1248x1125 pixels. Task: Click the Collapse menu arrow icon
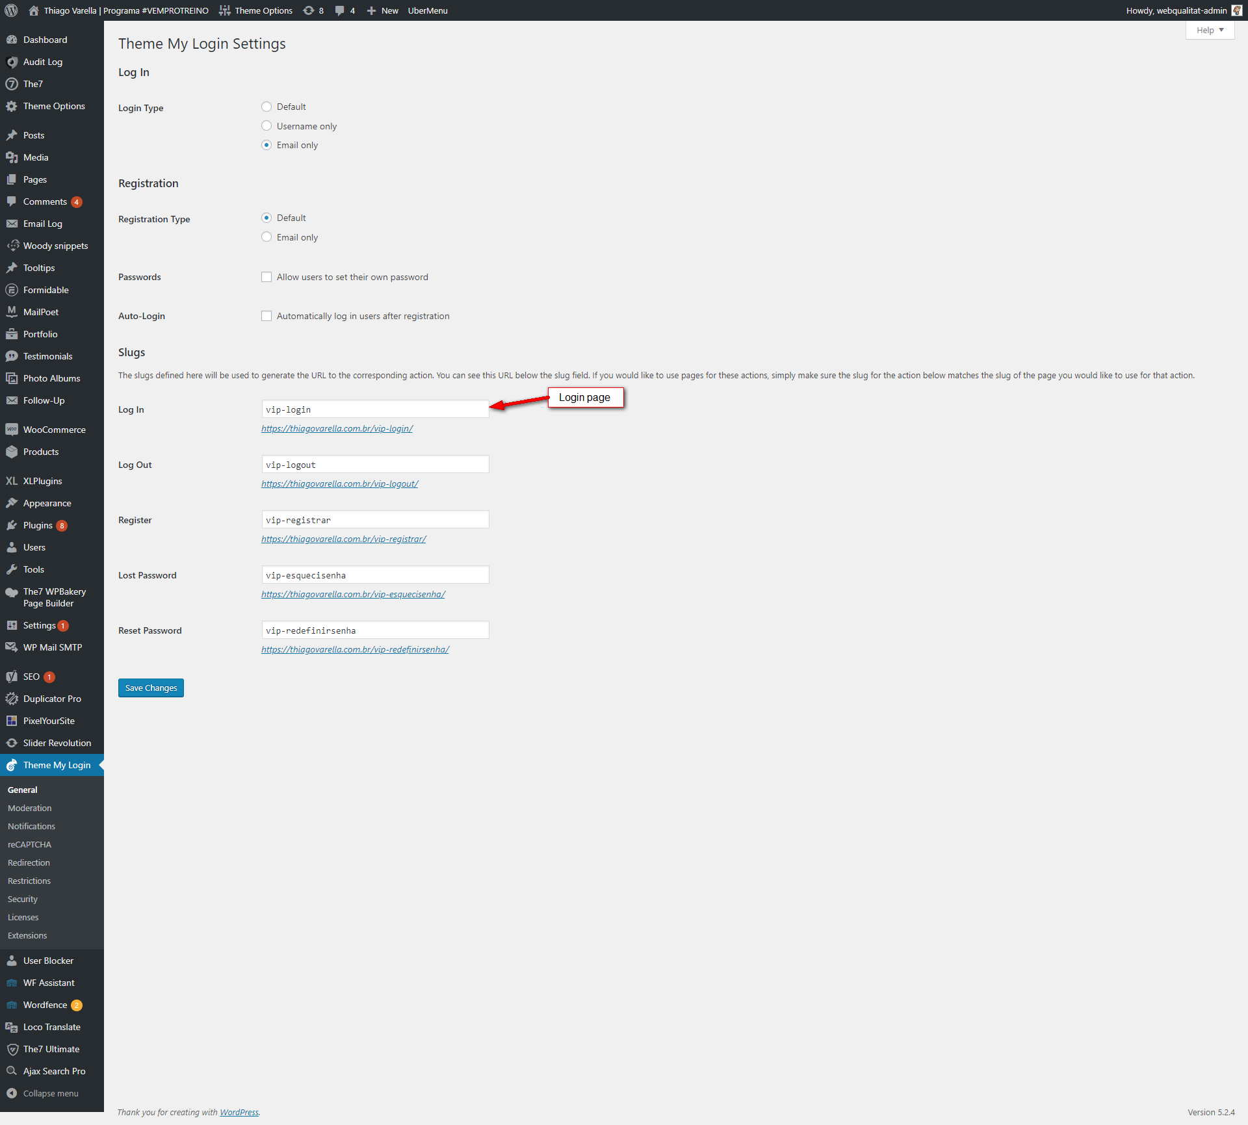(x=12, y=1093)
